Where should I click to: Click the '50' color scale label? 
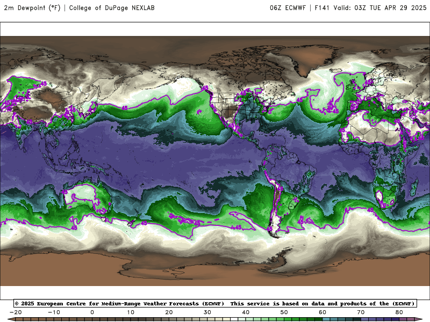coord(284,312)
